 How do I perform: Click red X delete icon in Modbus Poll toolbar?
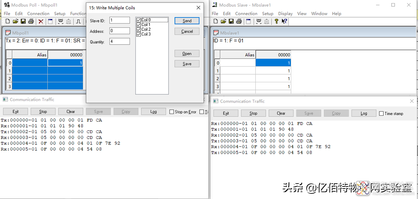[41, 22]
